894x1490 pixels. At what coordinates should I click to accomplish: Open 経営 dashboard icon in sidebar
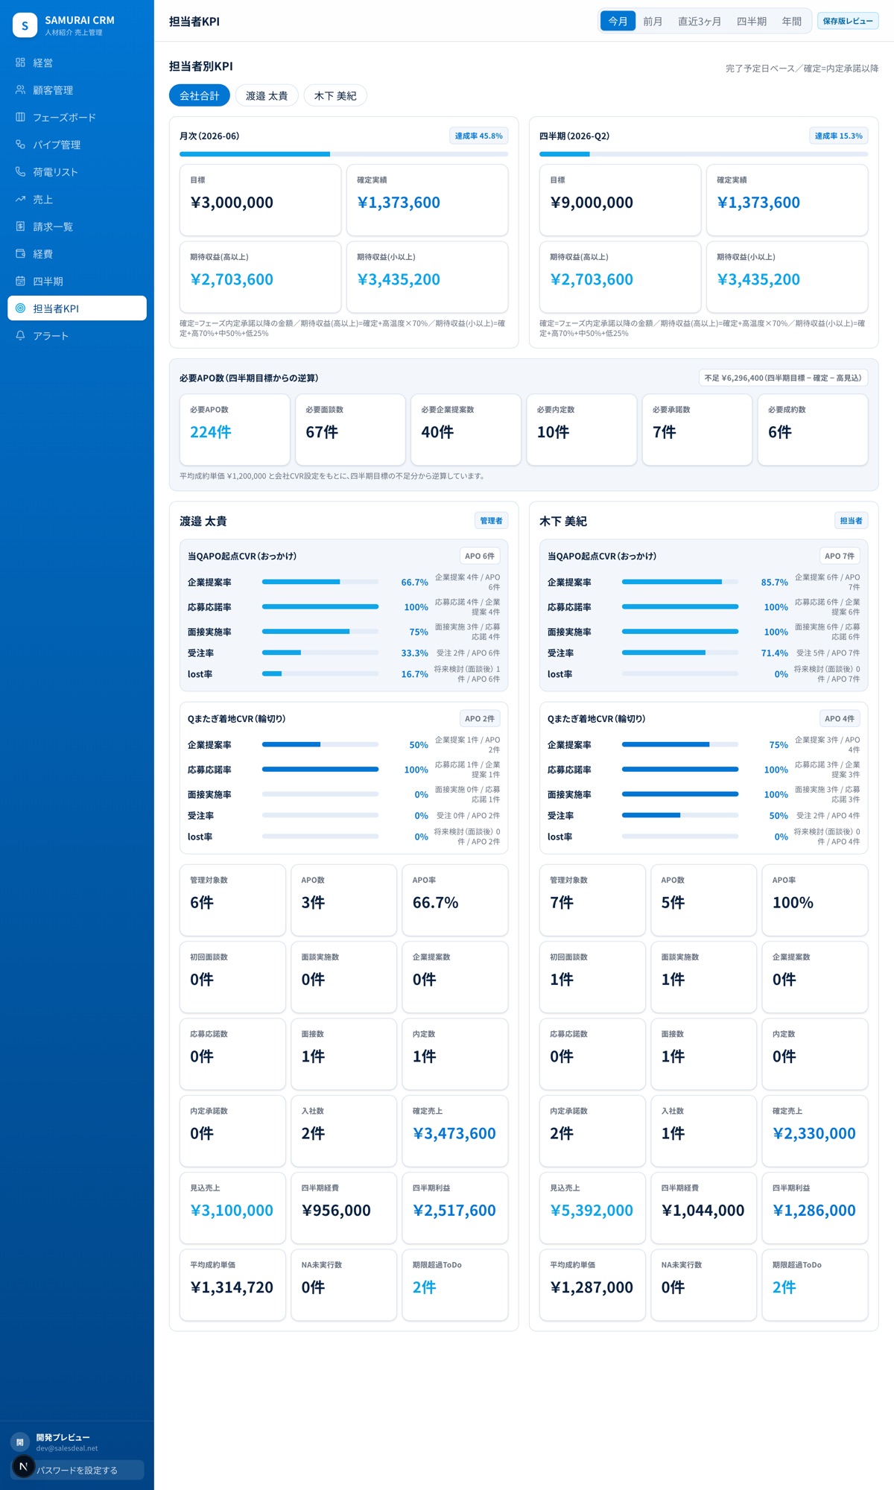click(x=20, y=63)
